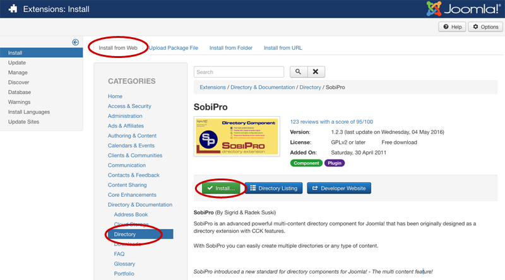Screen dimensions: 505x280
Task: Open Content Sharing category
Action: [x=128, y=185]
